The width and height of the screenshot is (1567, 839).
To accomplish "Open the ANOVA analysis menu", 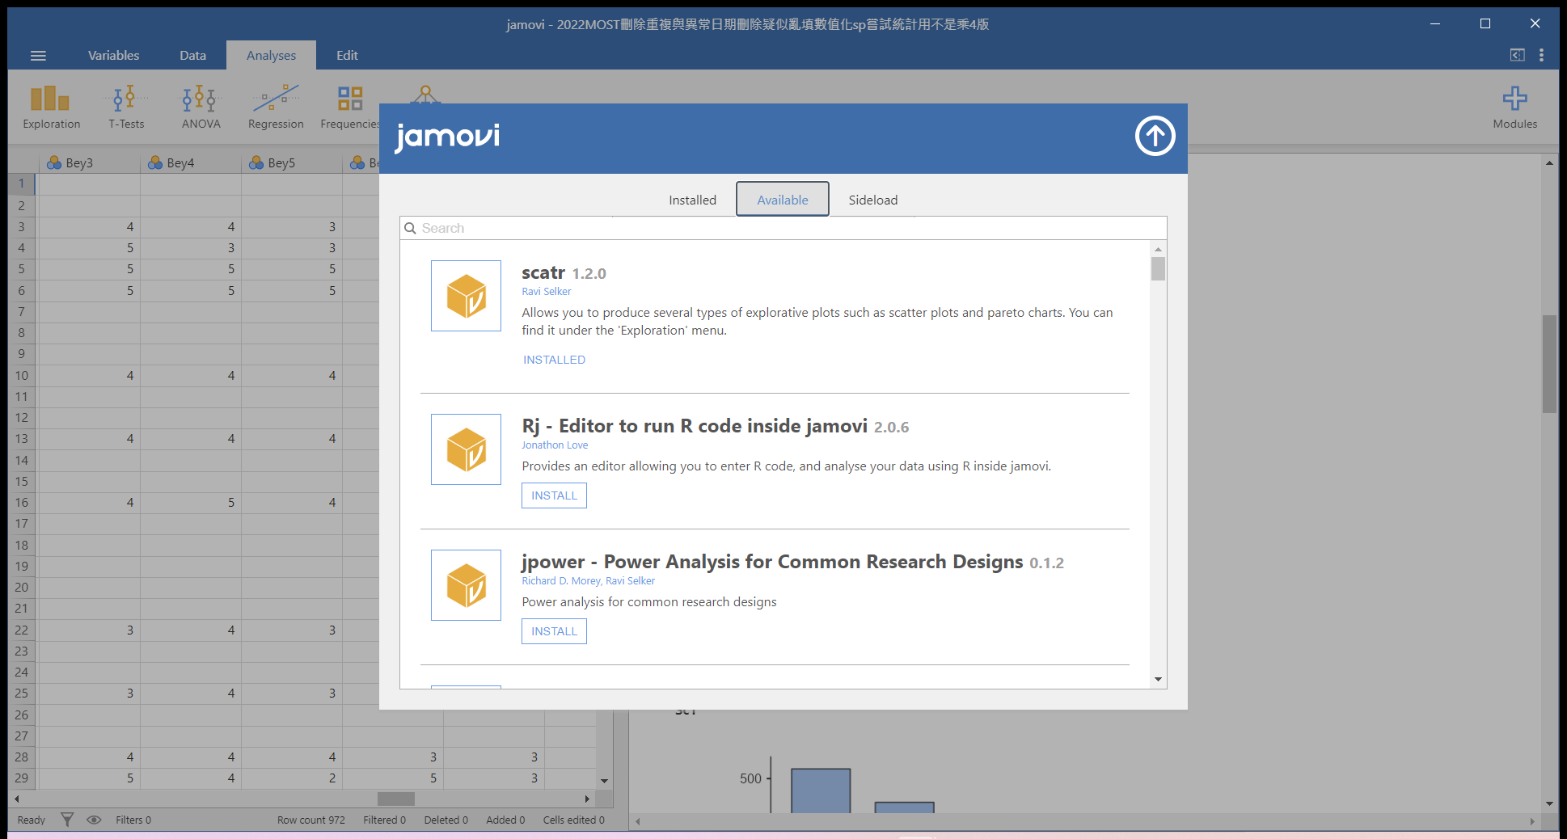I will (x=200, y=106).
